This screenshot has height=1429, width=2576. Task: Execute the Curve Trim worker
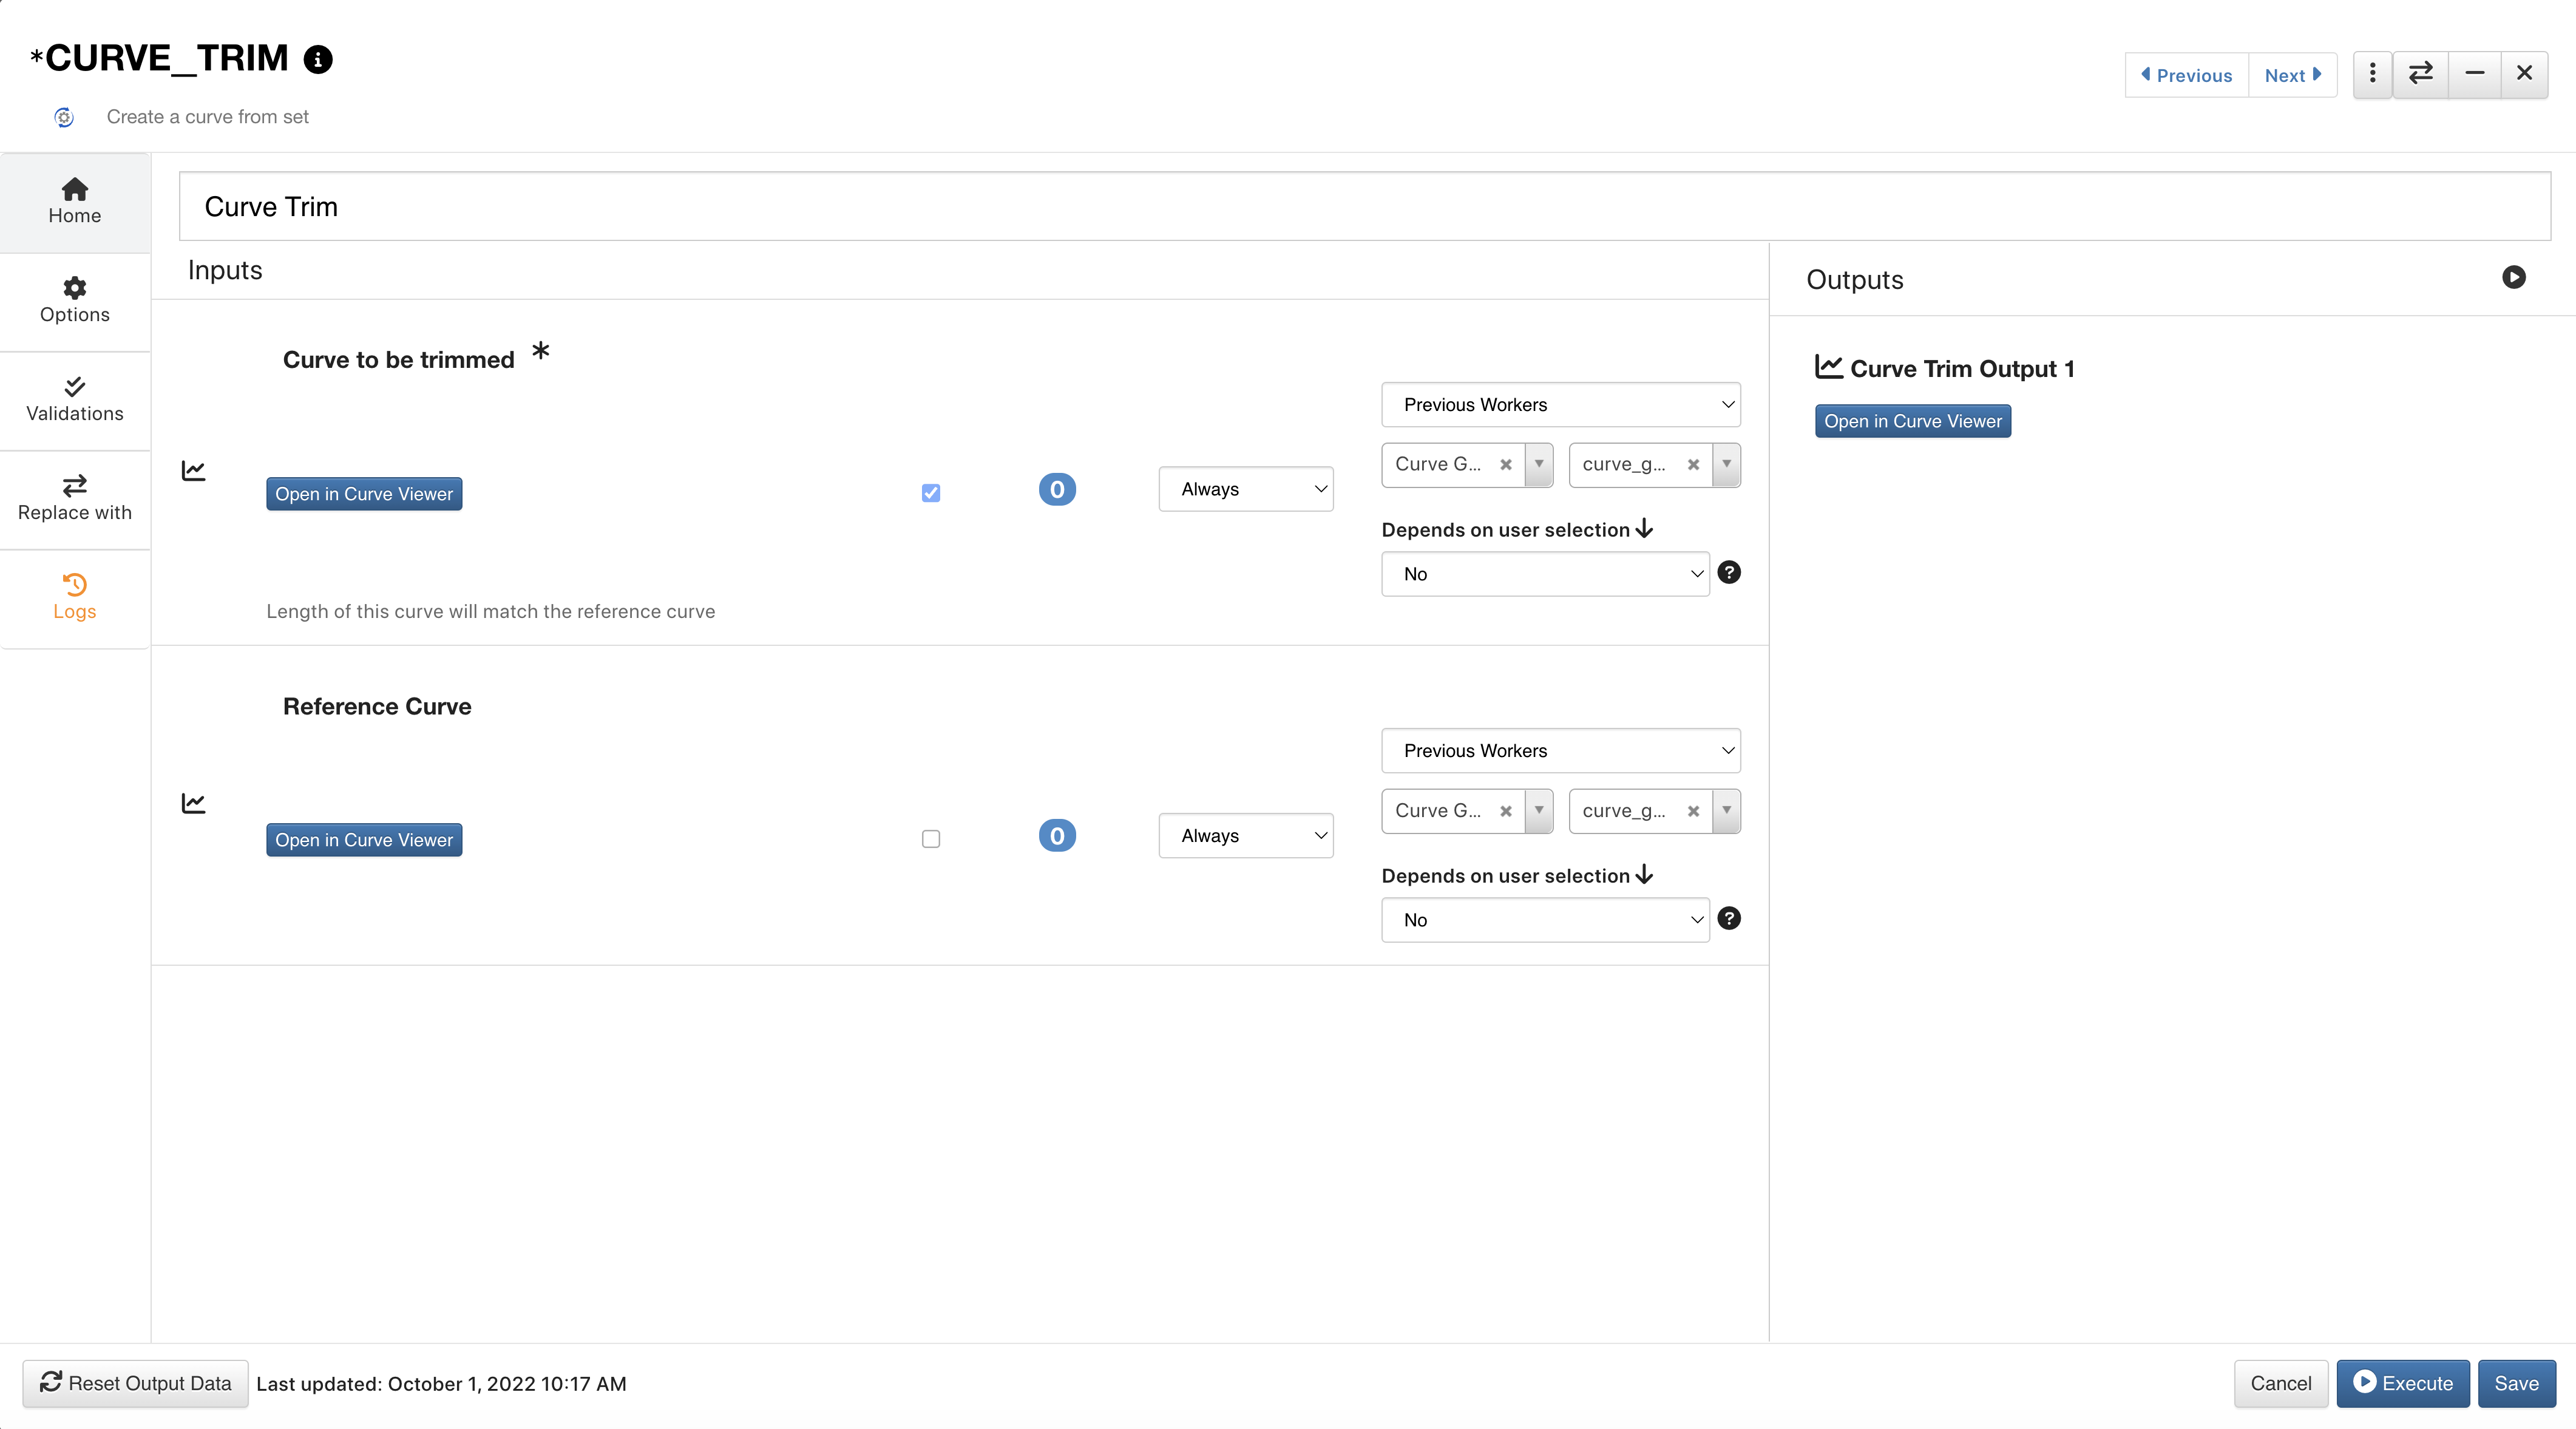[x=2402, y=1383]
